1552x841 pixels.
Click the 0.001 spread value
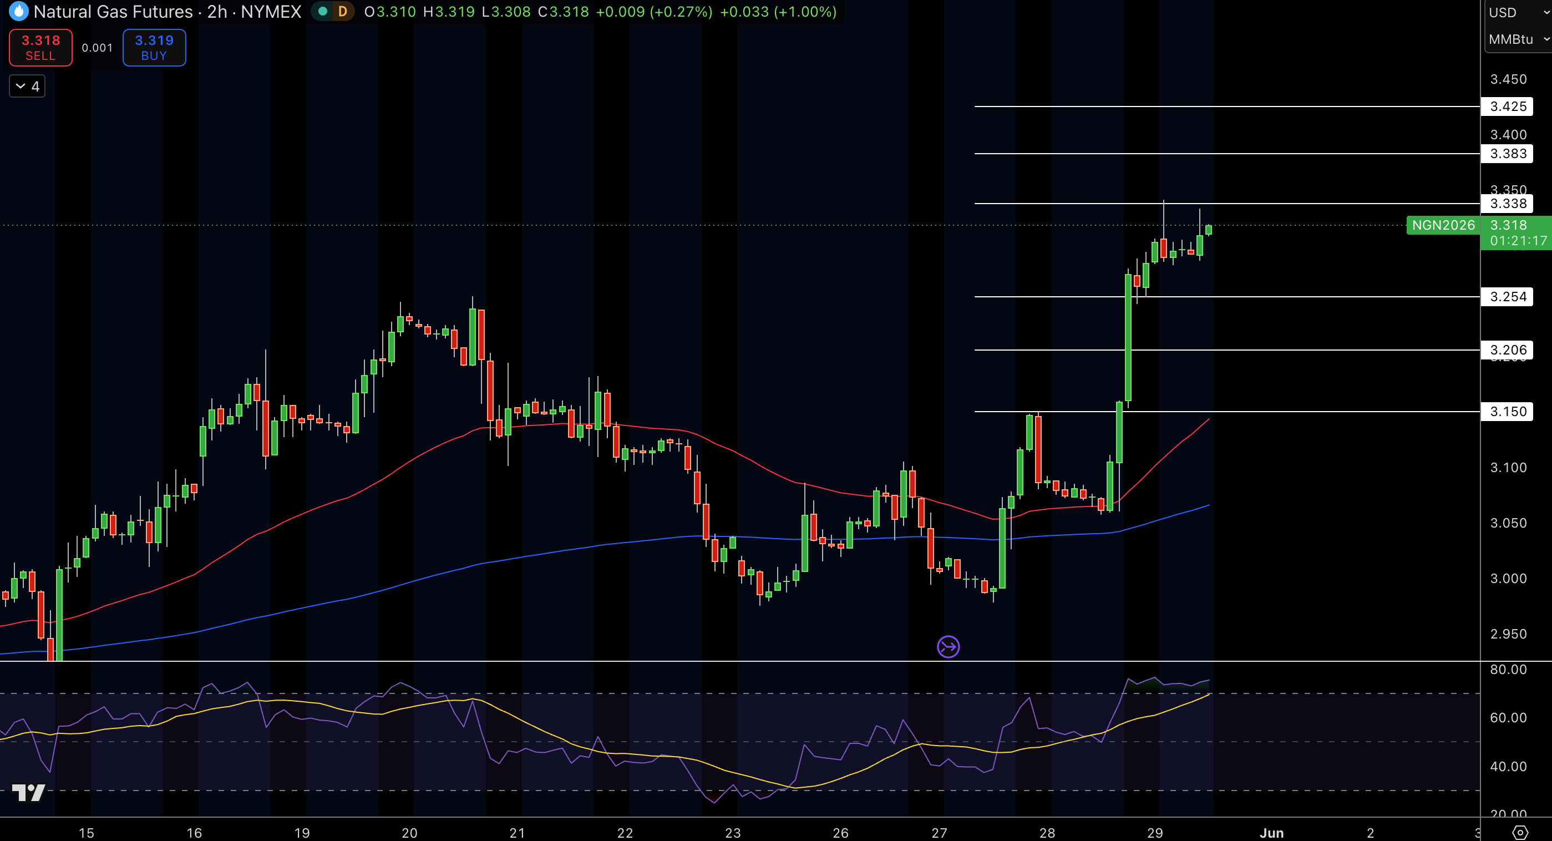coord(97,48)
